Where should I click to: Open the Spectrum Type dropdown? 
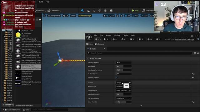[123, 91]
